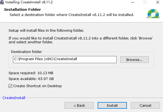Start the setup with the Install button
163x112 pixels.
coord(112,105)
